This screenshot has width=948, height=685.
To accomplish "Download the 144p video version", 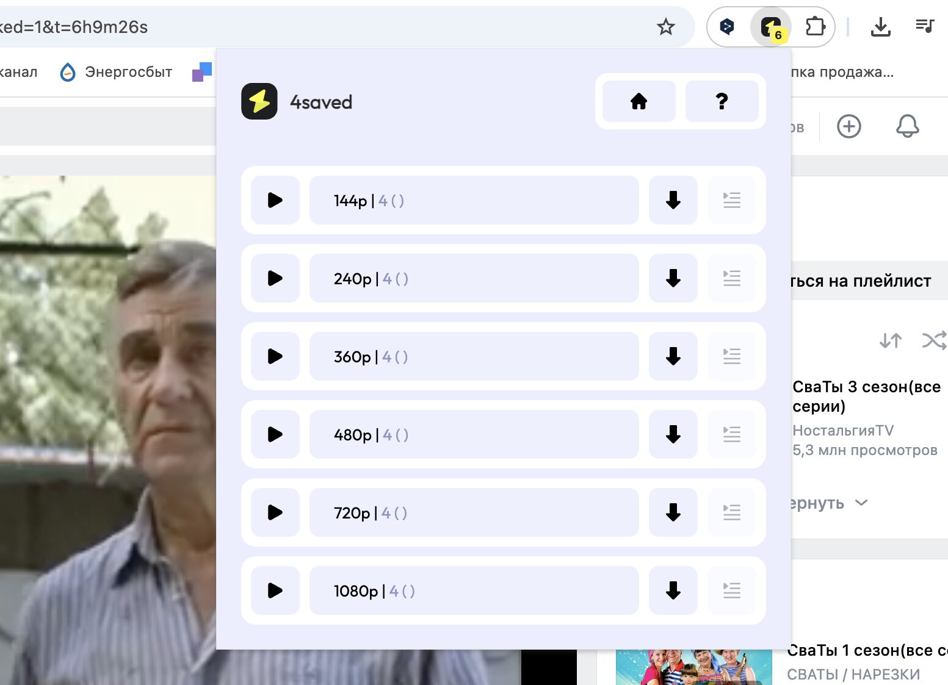I will (x=673, y=200).
